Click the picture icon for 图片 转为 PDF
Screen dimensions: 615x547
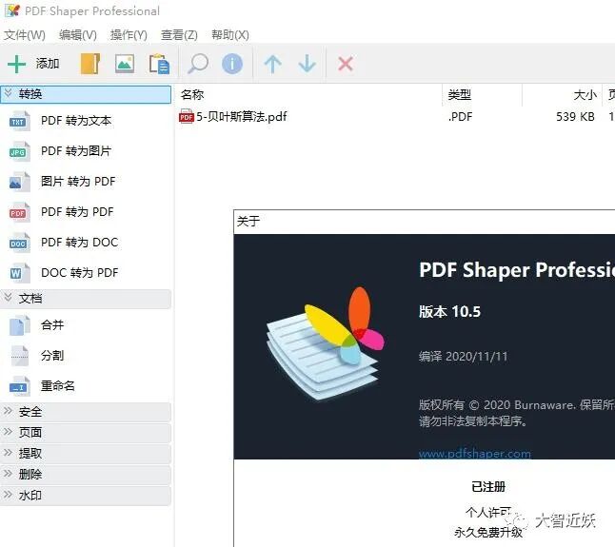click(19, 182)
